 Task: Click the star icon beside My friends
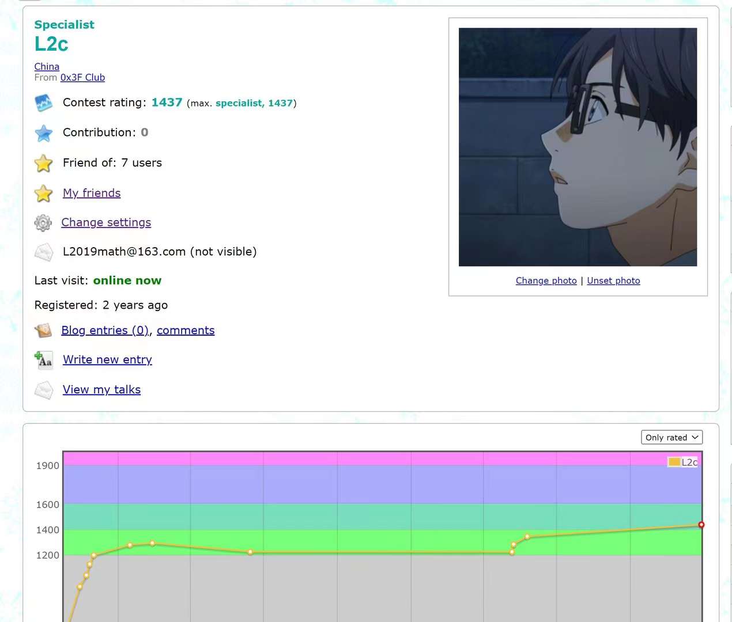43,194
